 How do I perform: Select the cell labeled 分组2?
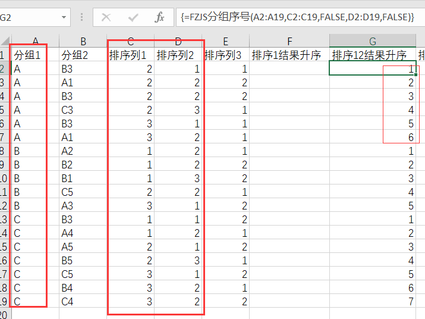[x=83, y=55]
